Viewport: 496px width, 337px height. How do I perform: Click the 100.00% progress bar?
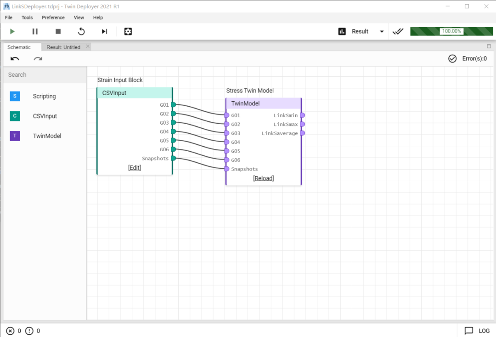(x=451, y=31)
